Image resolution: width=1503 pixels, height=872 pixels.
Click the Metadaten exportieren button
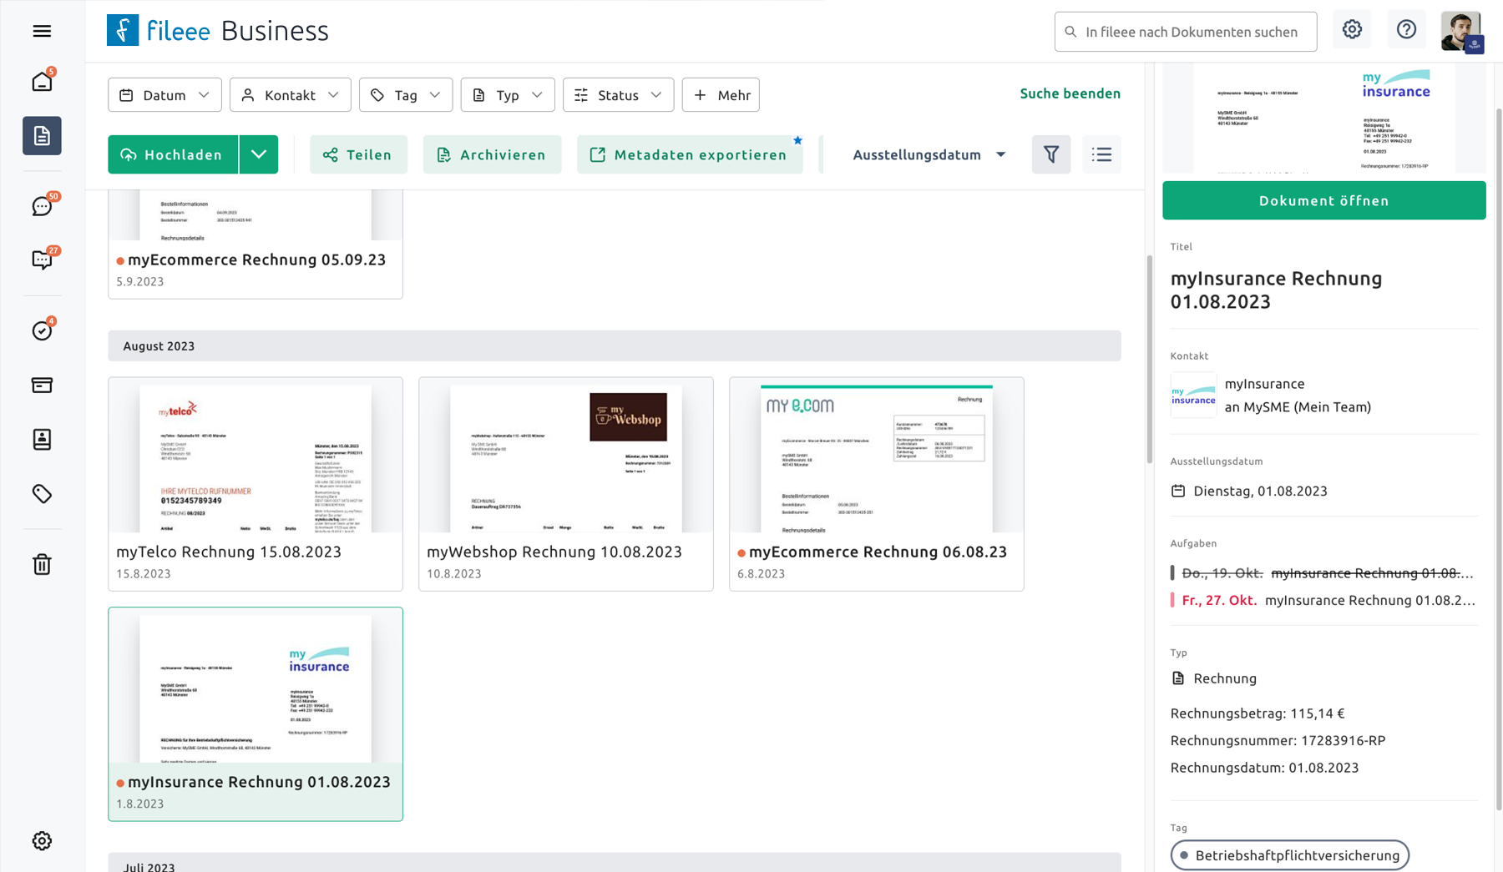tap(690, 154)
